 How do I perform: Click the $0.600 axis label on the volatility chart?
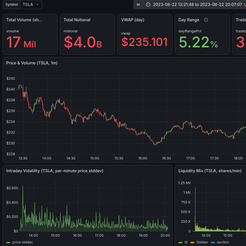point(12,188)
